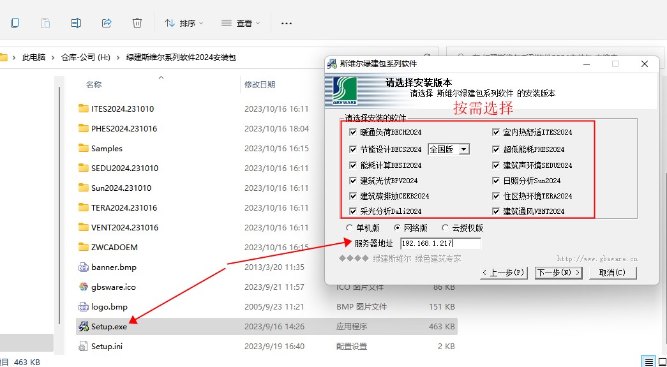Click the share icon in Explorer toolbar
This screenshot has height=367, width=667.
point(107,23)
